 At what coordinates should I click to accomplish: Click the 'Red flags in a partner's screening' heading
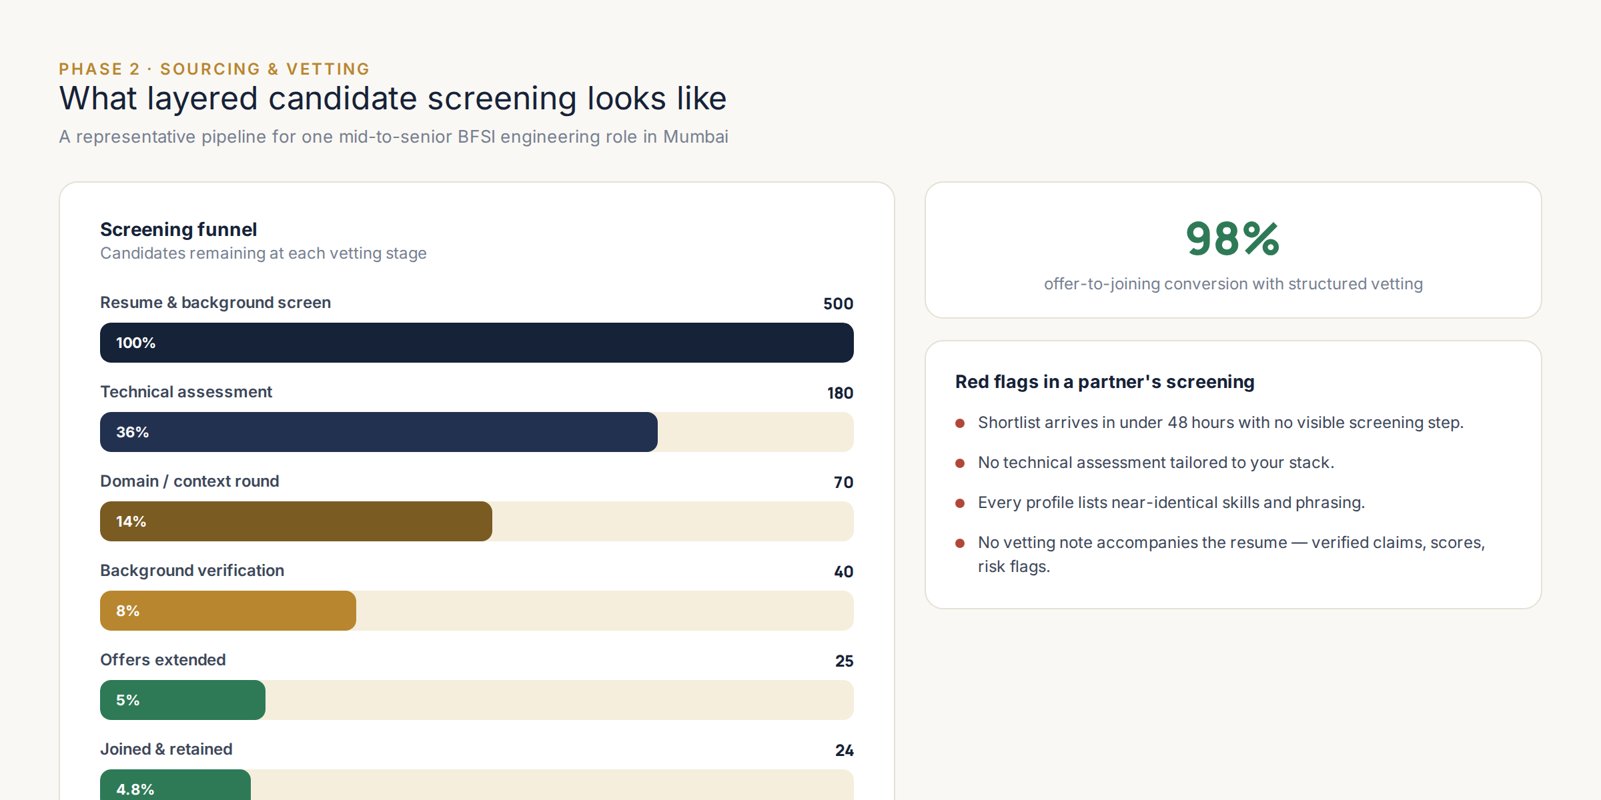click(x=1105, y=382)
